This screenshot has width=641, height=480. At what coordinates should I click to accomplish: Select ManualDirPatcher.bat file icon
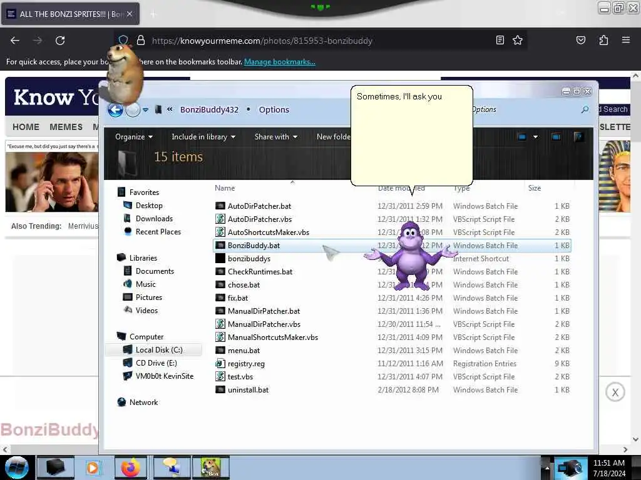[x=220, y=311]
